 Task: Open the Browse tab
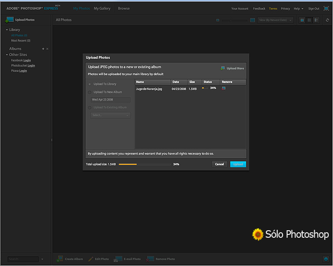124,8
